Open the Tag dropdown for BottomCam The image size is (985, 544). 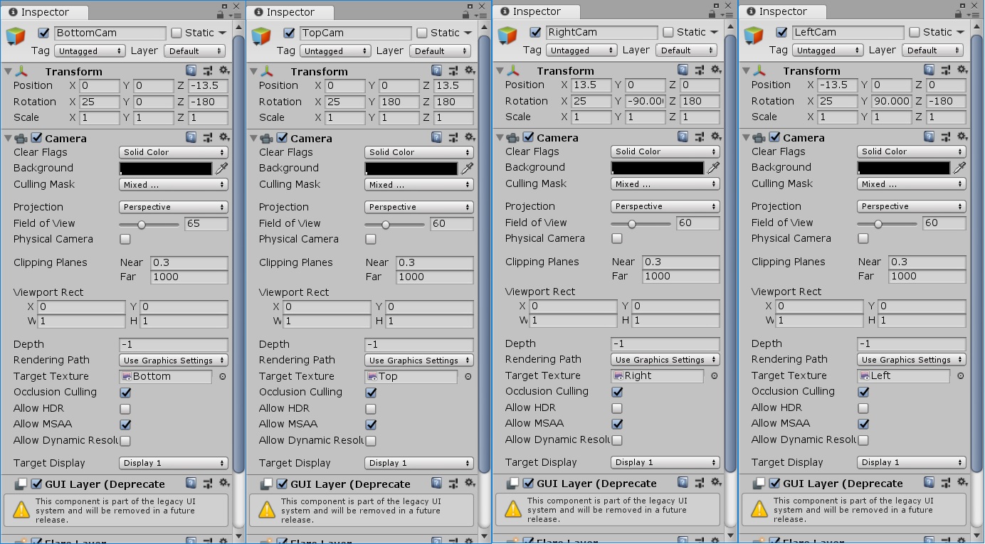(90, 51)
